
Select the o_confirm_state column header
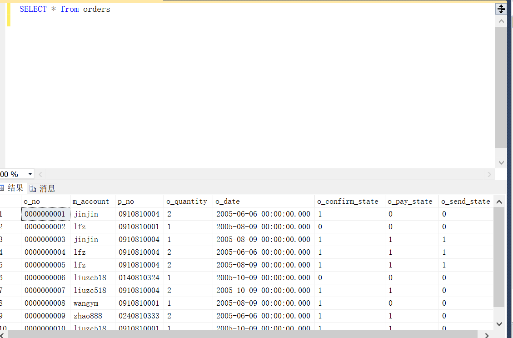[x=350, y=202]
